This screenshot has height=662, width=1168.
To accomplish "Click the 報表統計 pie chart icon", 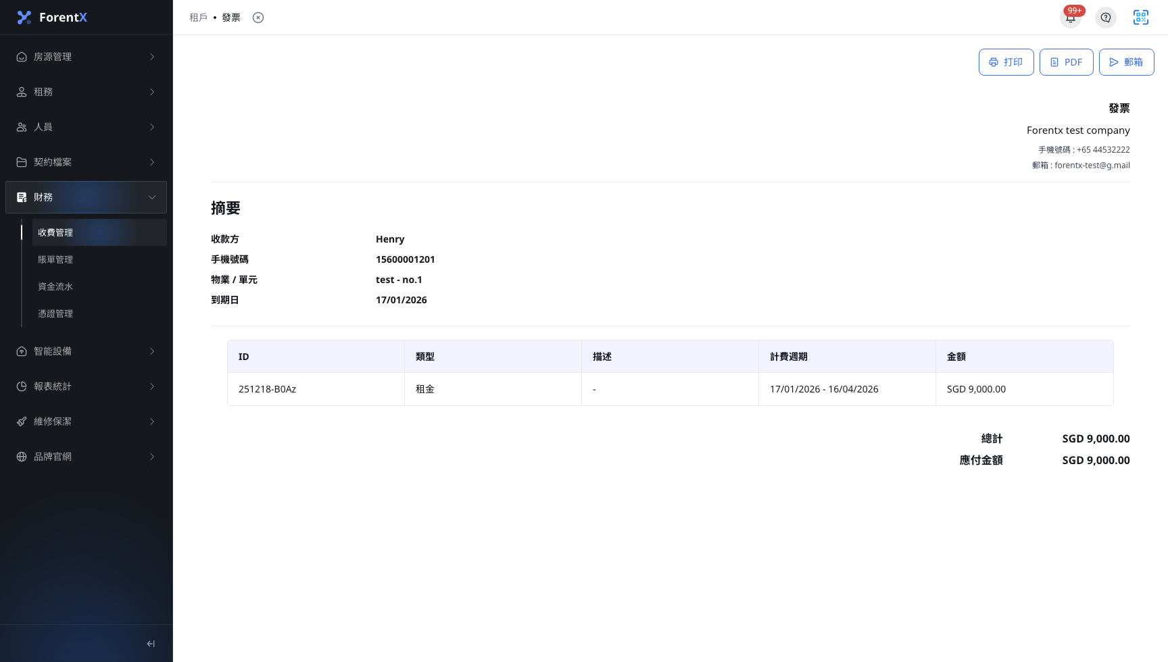I will tap(22, 386).
